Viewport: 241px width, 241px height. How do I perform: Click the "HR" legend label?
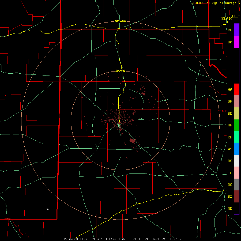[x=230, y=125]
